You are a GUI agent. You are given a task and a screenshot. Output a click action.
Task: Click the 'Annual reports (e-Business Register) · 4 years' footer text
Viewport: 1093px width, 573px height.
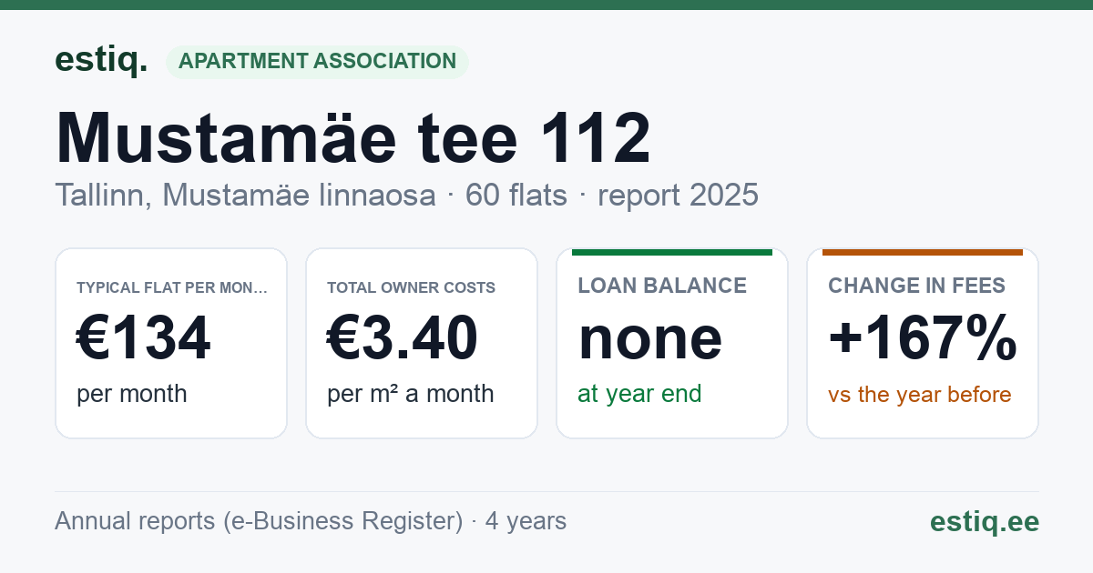coord(311,521)
